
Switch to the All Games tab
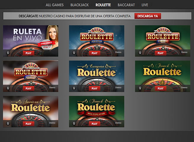(x=54, y=5)
